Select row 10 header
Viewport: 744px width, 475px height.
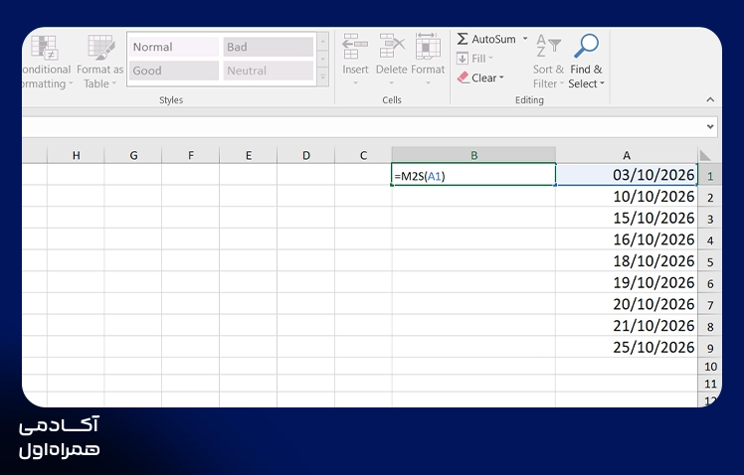710,367
